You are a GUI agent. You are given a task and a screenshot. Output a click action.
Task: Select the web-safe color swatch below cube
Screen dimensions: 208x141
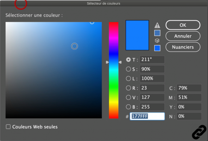157,48
